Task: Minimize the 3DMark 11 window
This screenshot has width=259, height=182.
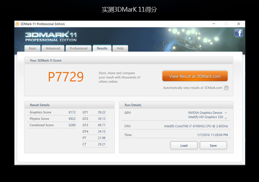Action: 213,24
